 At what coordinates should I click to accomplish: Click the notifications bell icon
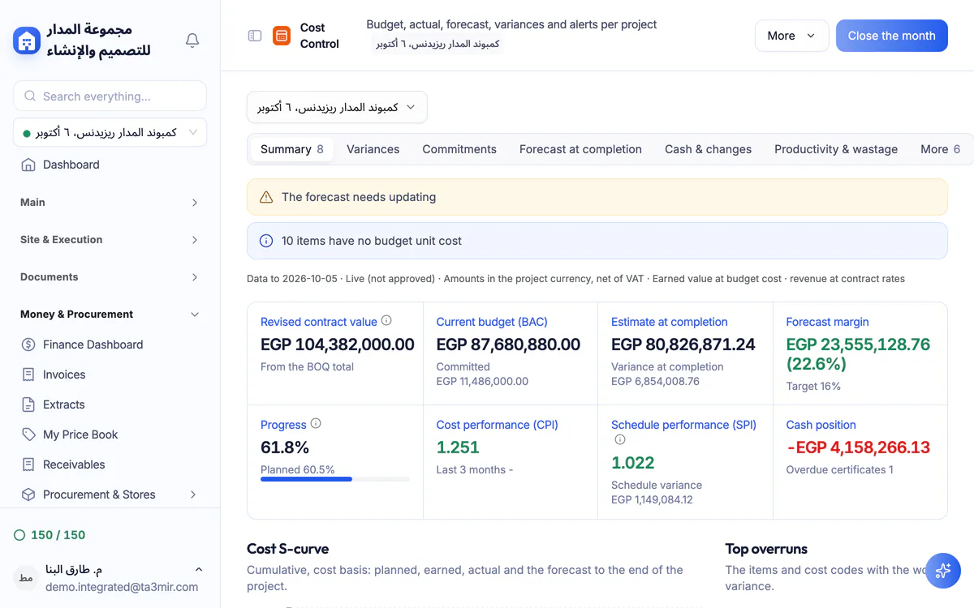point(192,40)
